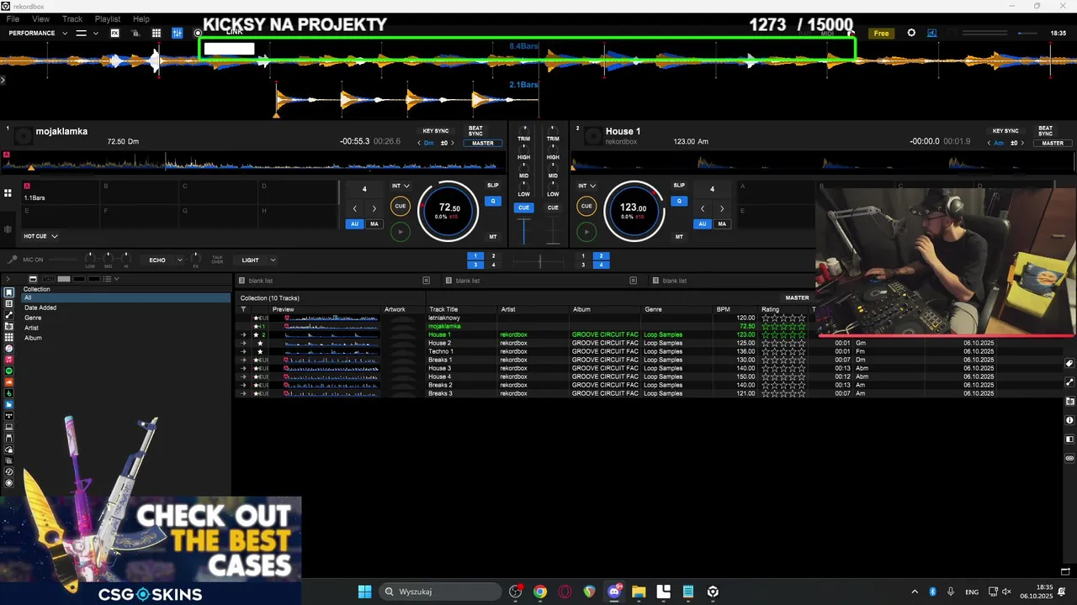
Task: Open the Apple Music pink icon in the sidebar
Action: [x=9, y=360]
